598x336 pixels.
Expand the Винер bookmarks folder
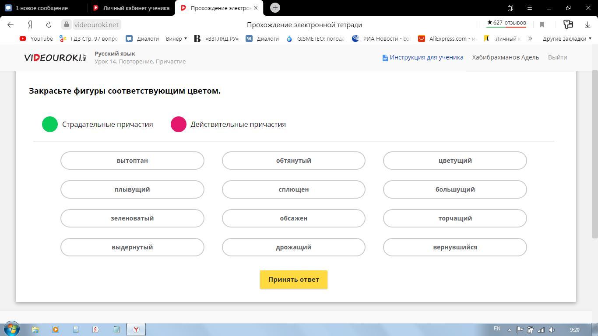point(176,38)
